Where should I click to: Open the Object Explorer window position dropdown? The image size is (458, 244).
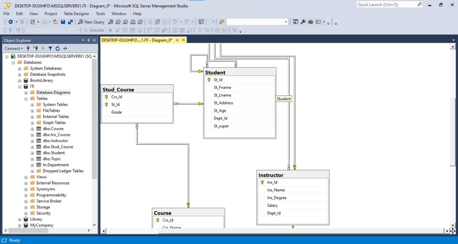(x=83, y=40)
